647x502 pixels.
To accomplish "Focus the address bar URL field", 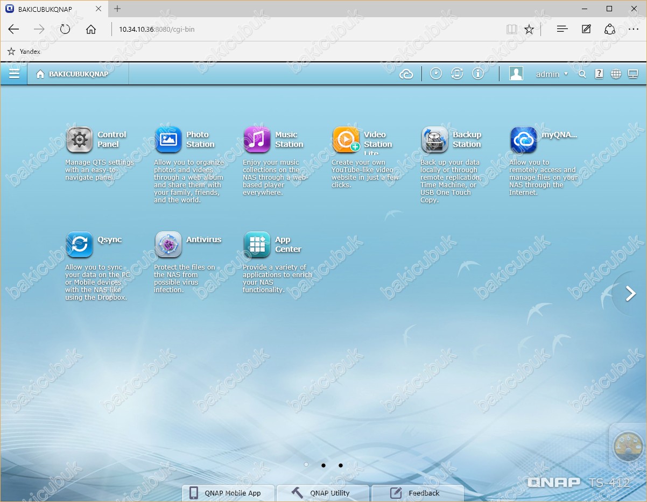I will click(307, 30).
